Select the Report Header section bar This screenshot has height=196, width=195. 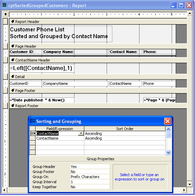click(x=98, y=22)
